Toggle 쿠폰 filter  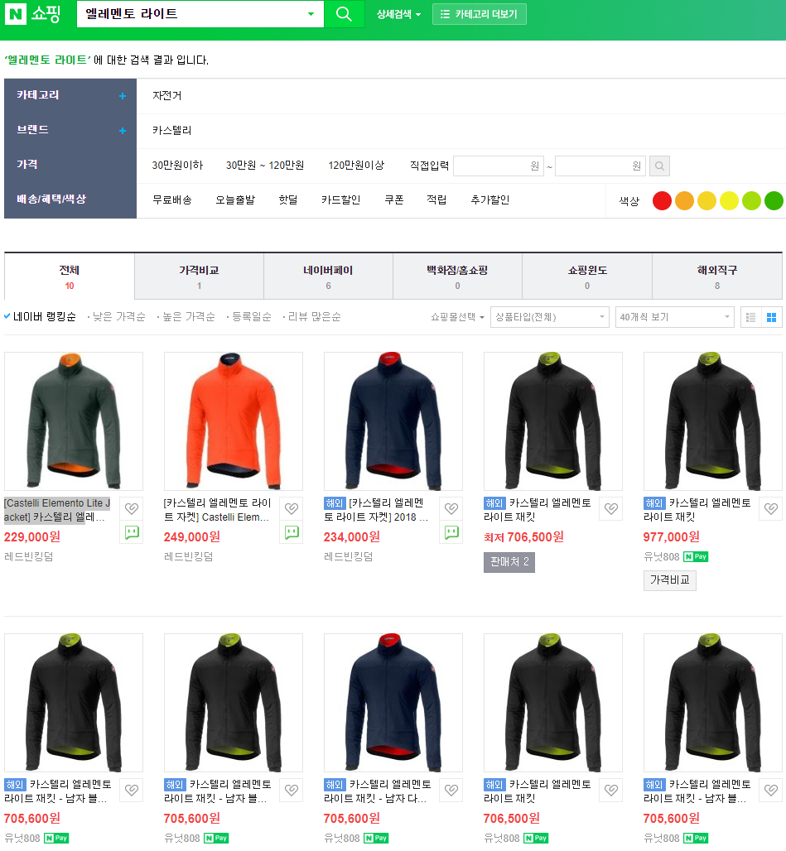[394, 200]
